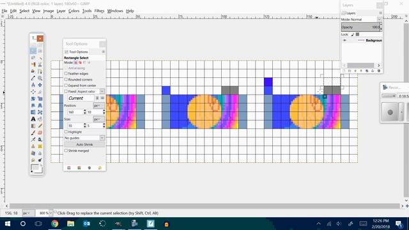
Task: Select the Blend gradient tool
Action: point(33,126)
